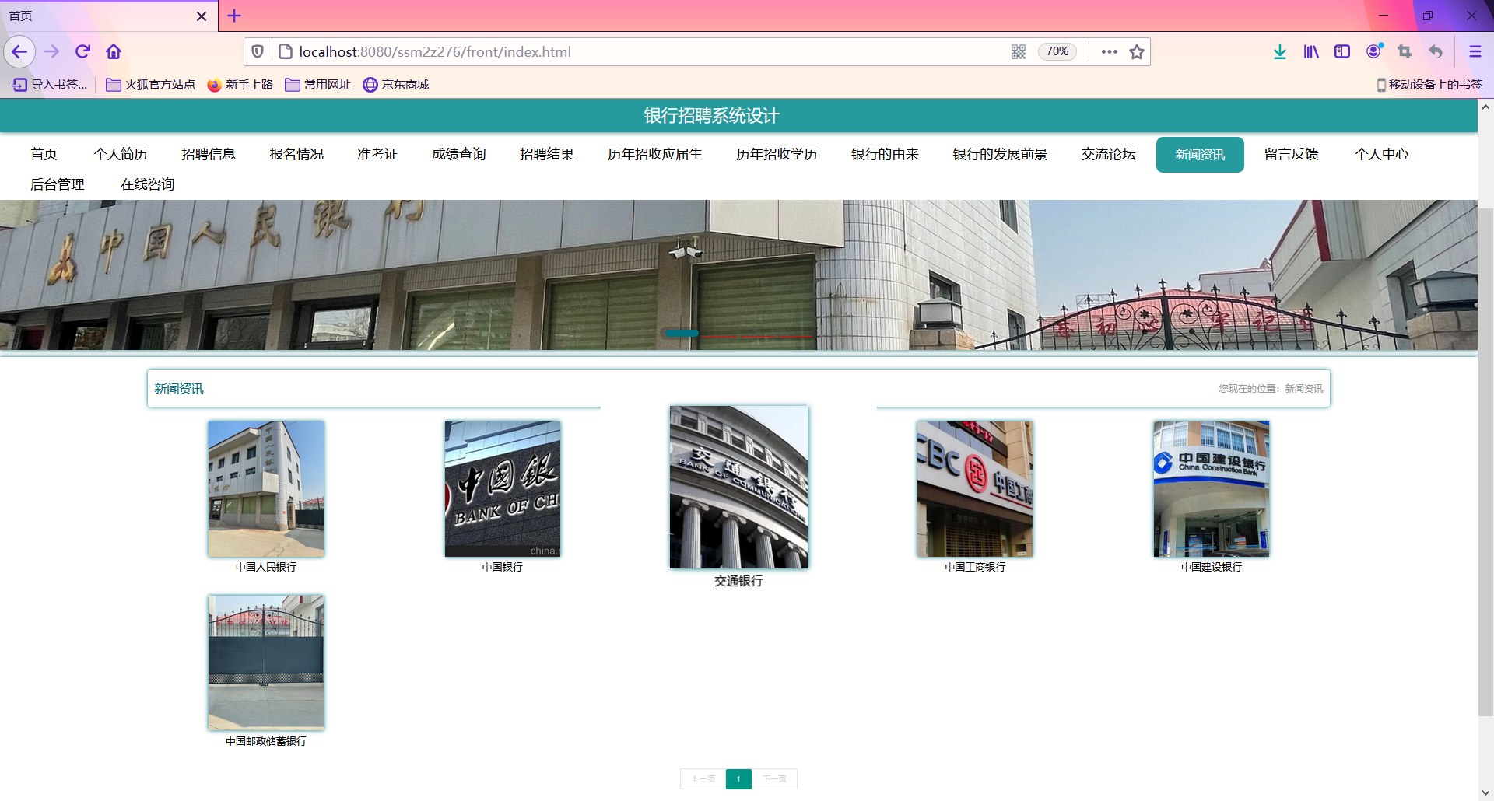Screen dimensions: 1494x801
Task: Open the 招聘结果 navigation item
Action: 547,154
